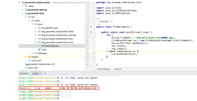Click import java.io.IOException line
The height and width of the screenshot is (101, 197).
(x=113, y=13)
